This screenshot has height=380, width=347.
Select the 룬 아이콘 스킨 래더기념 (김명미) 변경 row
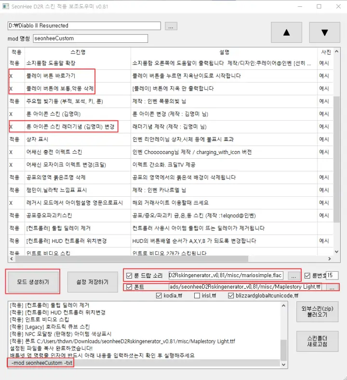[x=171, y=127]
